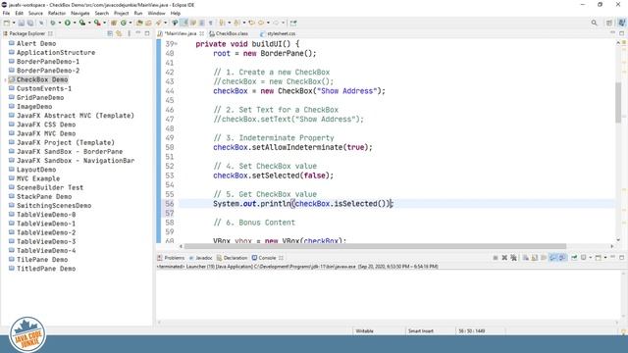Click the New Java Class icon
Viewport: 628px width, 353px height.
[x=124, y=24]
